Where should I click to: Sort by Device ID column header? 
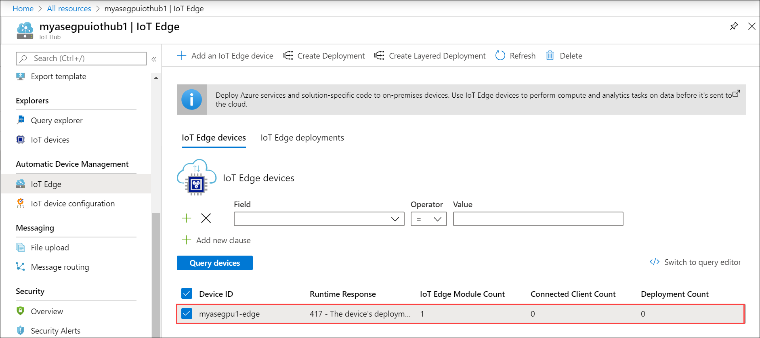[x=216, y=294]
